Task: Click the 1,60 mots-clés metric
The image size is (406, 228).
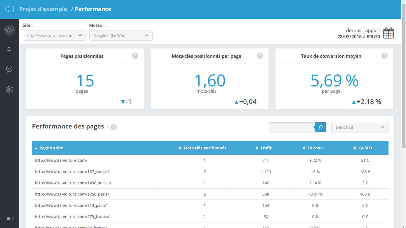Action: 210,81
